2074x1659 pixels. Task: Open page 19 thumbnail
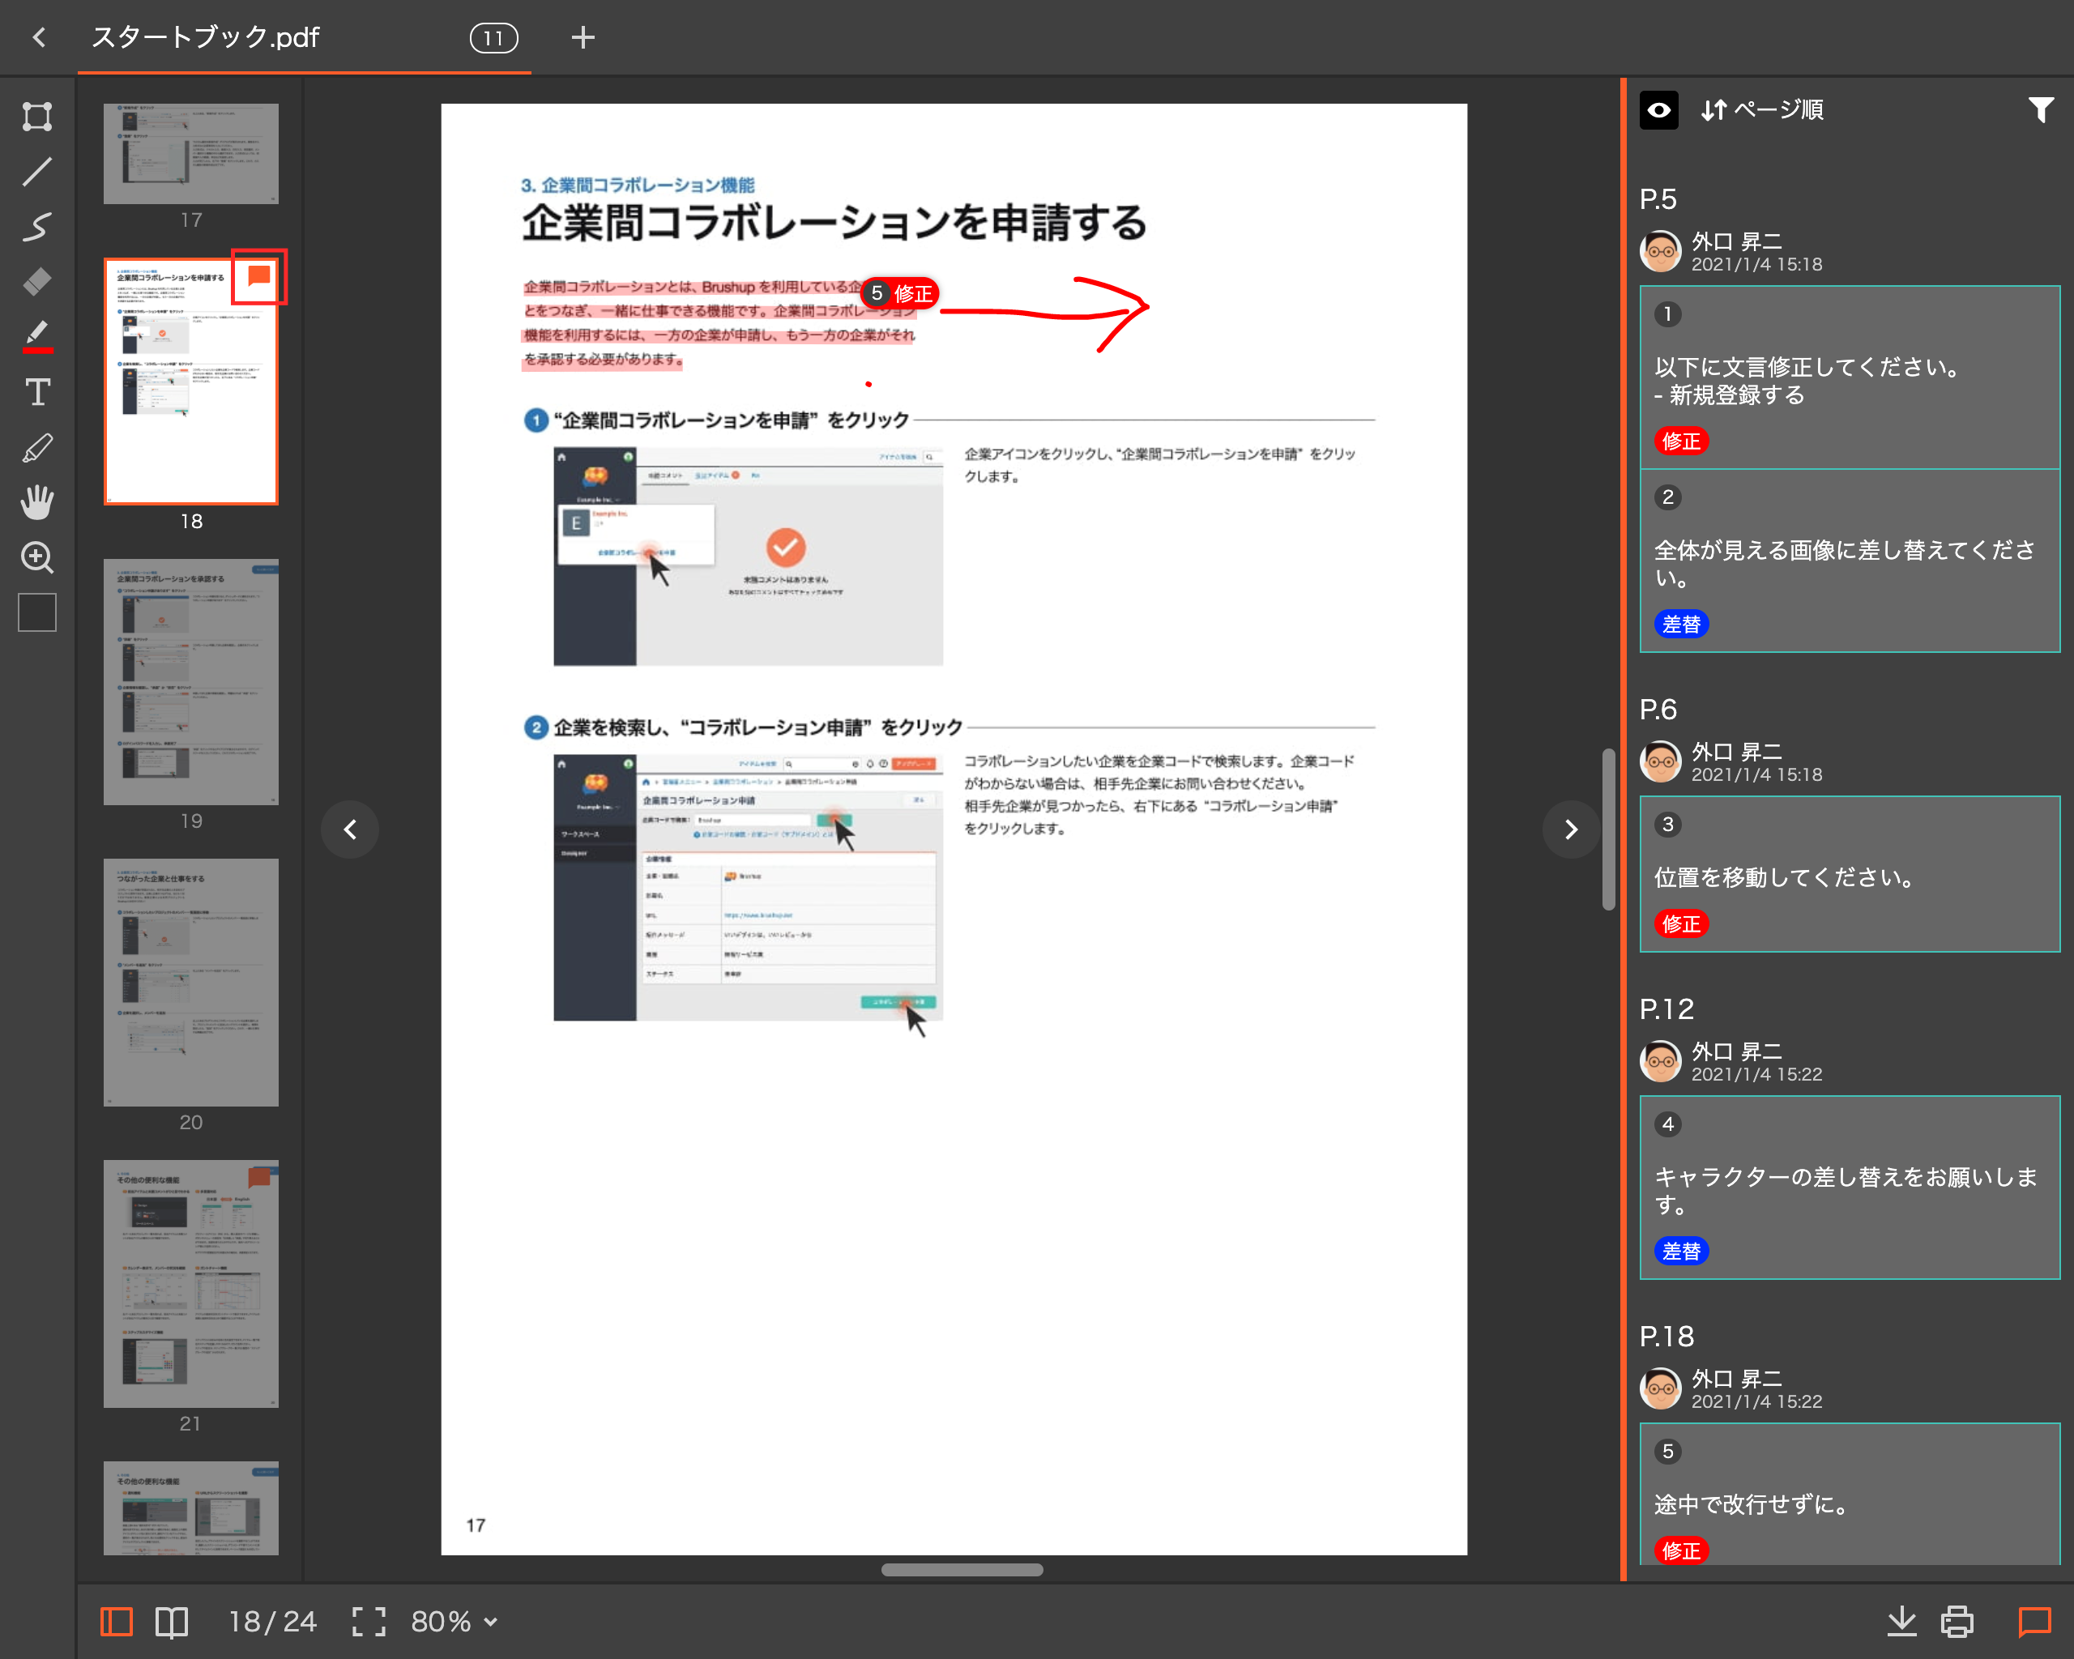190,681
